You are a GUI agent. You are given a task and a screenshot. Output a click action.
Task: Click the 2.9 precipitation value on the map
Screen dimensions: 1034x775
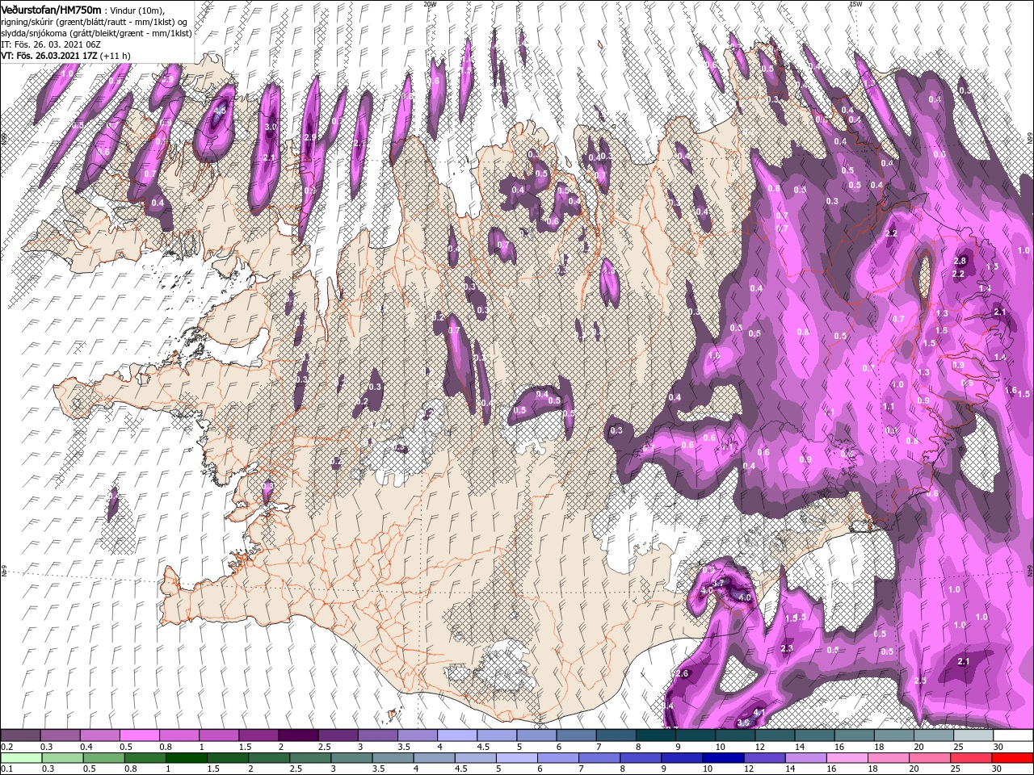[x=311, y=138]
